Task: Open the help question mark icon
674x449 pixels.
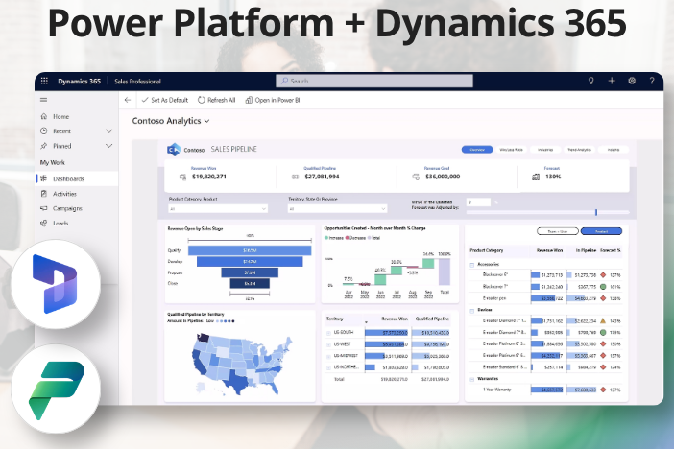Action: (652, 81)
